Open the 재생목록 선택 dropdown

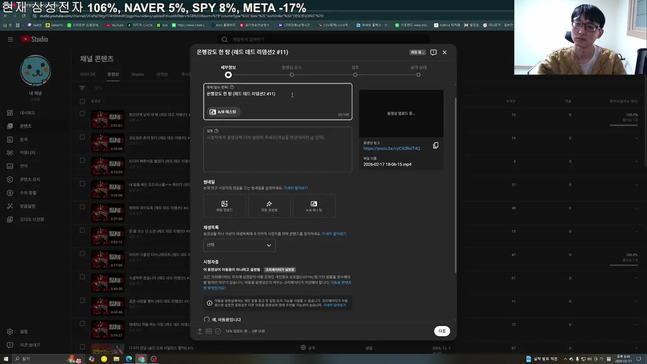240,245
